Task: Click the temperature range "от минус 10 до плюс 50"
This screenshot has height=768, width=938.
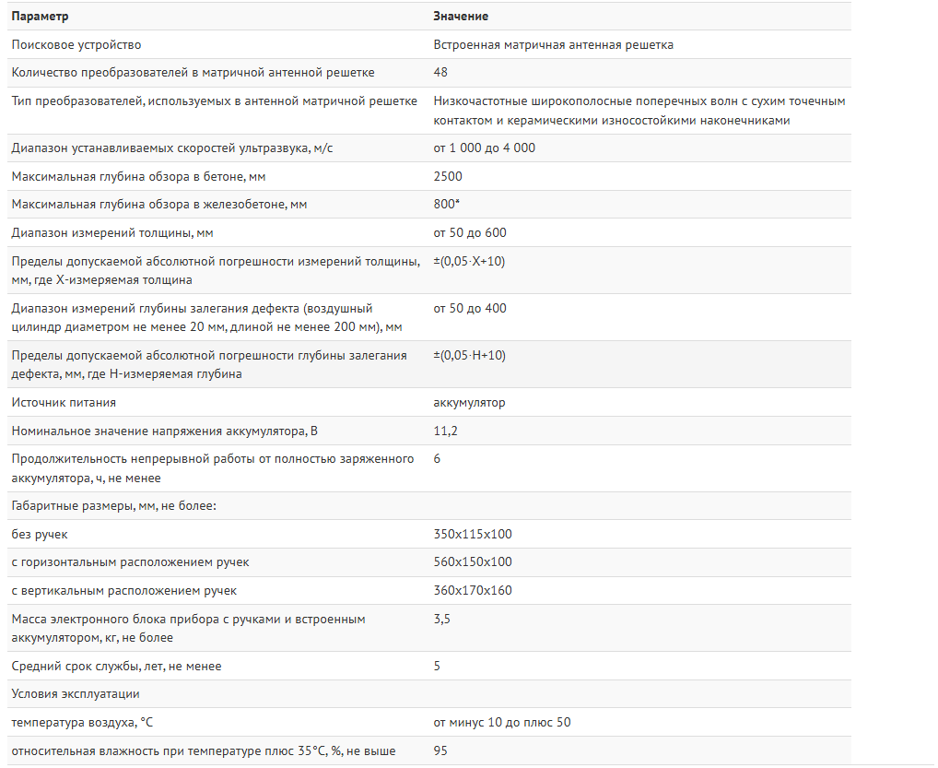Action: pos(501,722)
